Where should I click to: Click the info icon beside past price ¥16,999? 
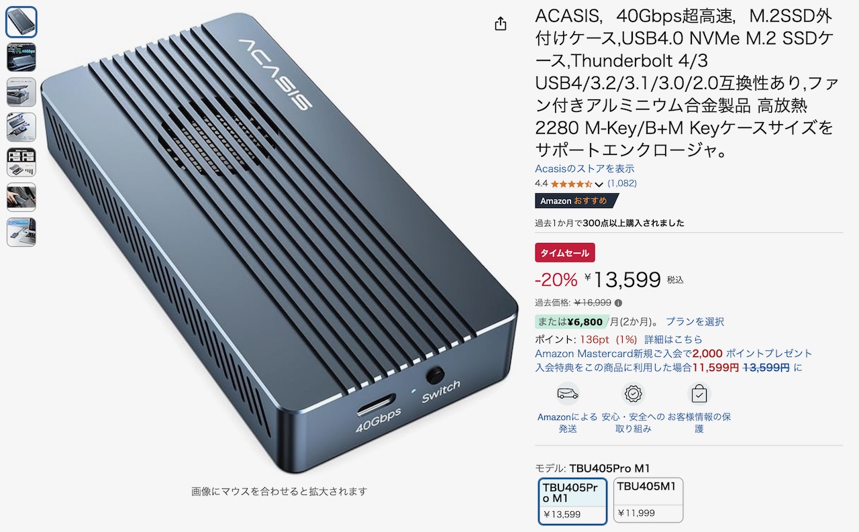click(618, 303)
